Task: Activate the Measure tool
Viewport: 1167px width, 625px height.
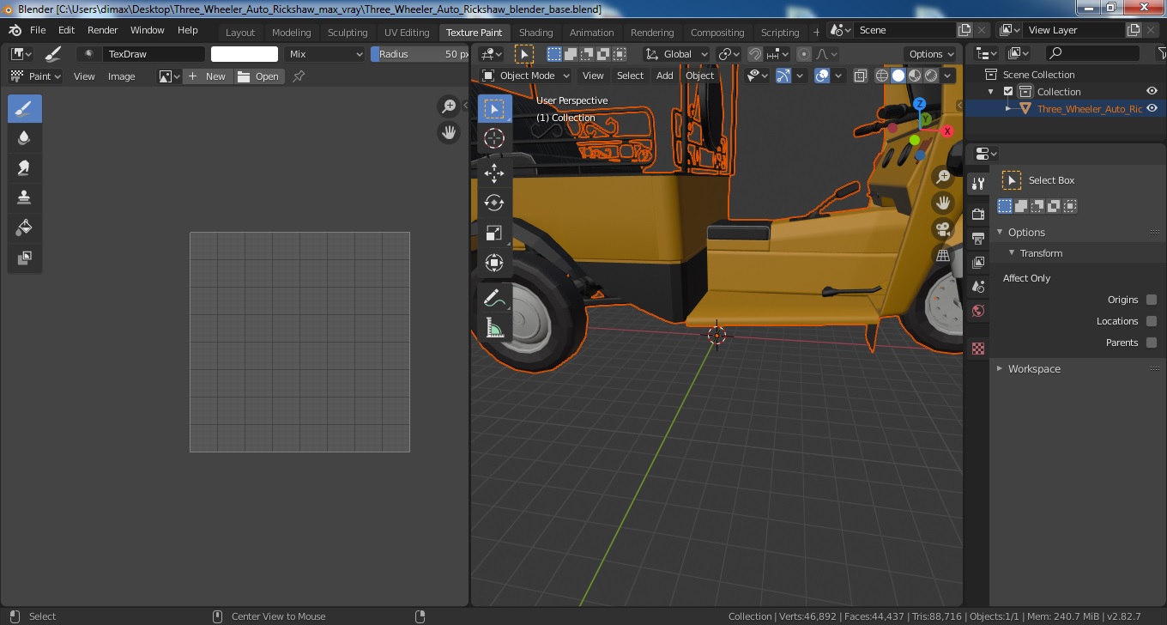Action: (x=494, y=328)
